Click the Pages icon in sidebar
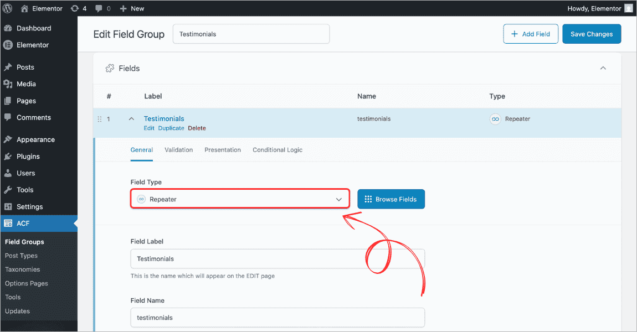 click(8, 101)
